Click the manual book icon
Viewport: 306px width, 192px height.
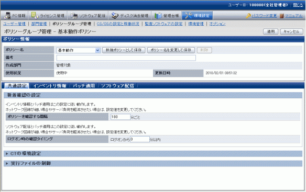pyautogui.click(x=281, y=16)
